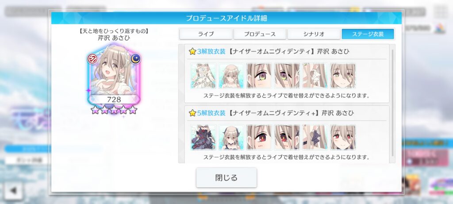Image resolution: width=453 pixels, height=204 pixels.
Task: Click the gold star beside 5解放衣装
Action: (x=192, y=113)
